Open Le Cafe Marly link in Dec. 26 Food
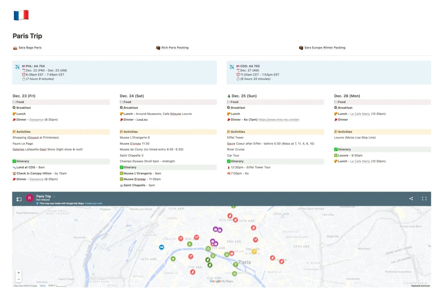The width and height of the screenshot is (439, 292). pyautogui.click(x=360, y=114)
